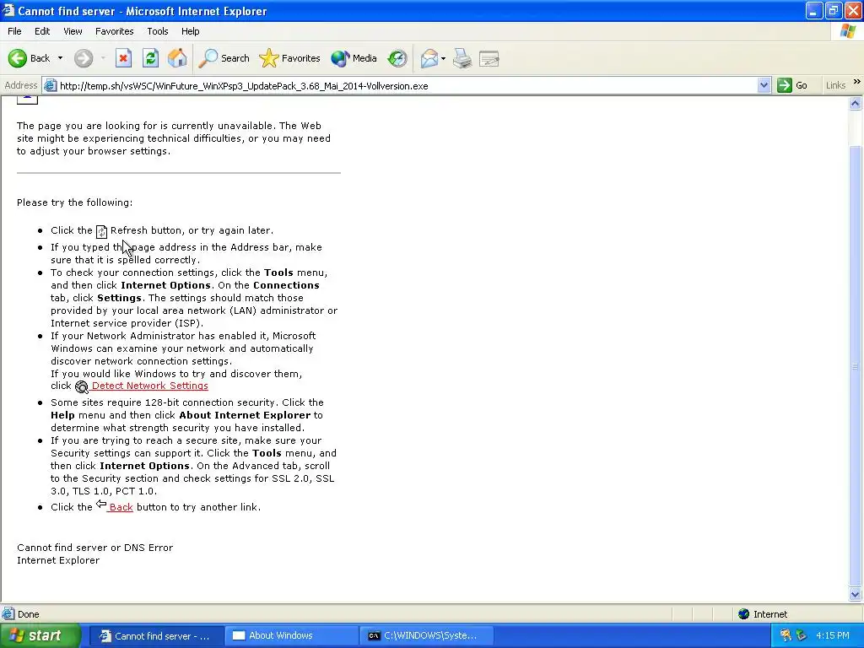Image resolution: width=864 pixels, height=648 pixels.
Task: Click the Edit page toolbar icon
Action: pos(489,58)
